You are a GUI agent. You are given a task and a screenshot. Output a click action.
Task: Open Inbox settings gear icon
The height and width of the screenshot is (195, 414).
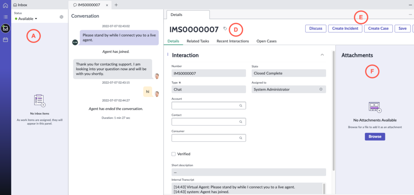(x=62, y=17)
